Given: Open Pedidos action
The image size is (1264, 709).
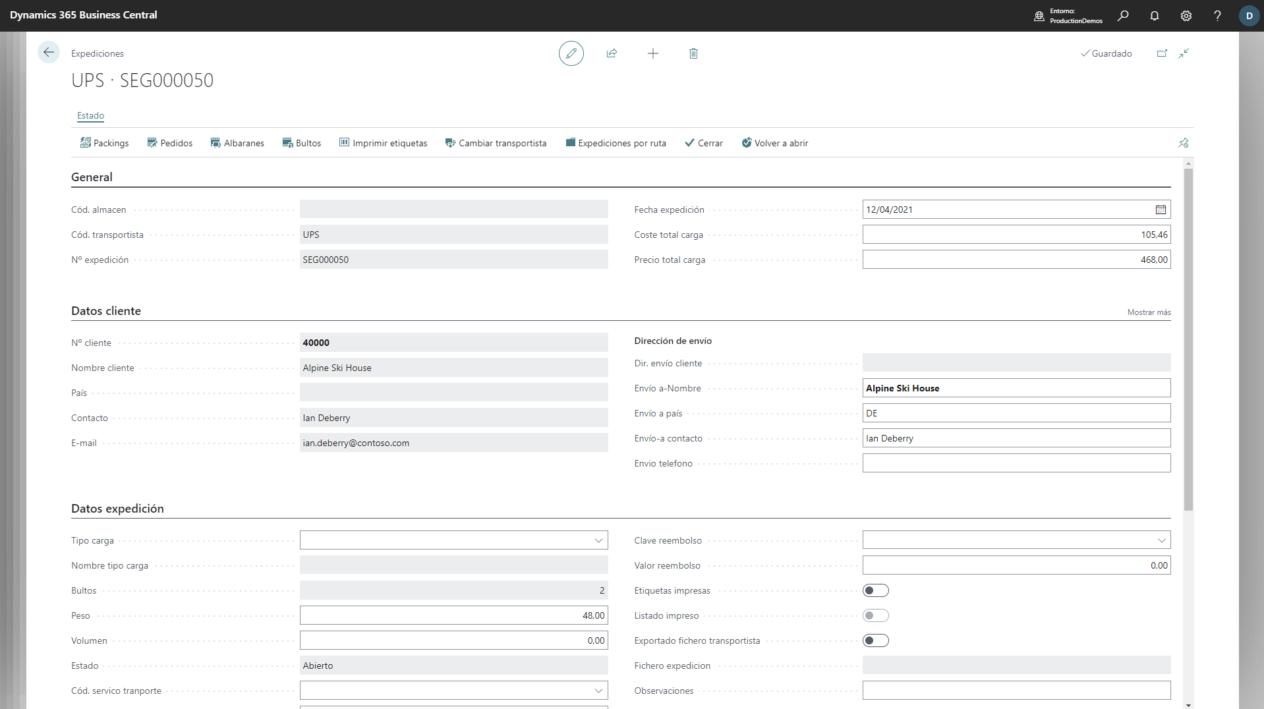Looking at the screenshot, I should [169, 143].
